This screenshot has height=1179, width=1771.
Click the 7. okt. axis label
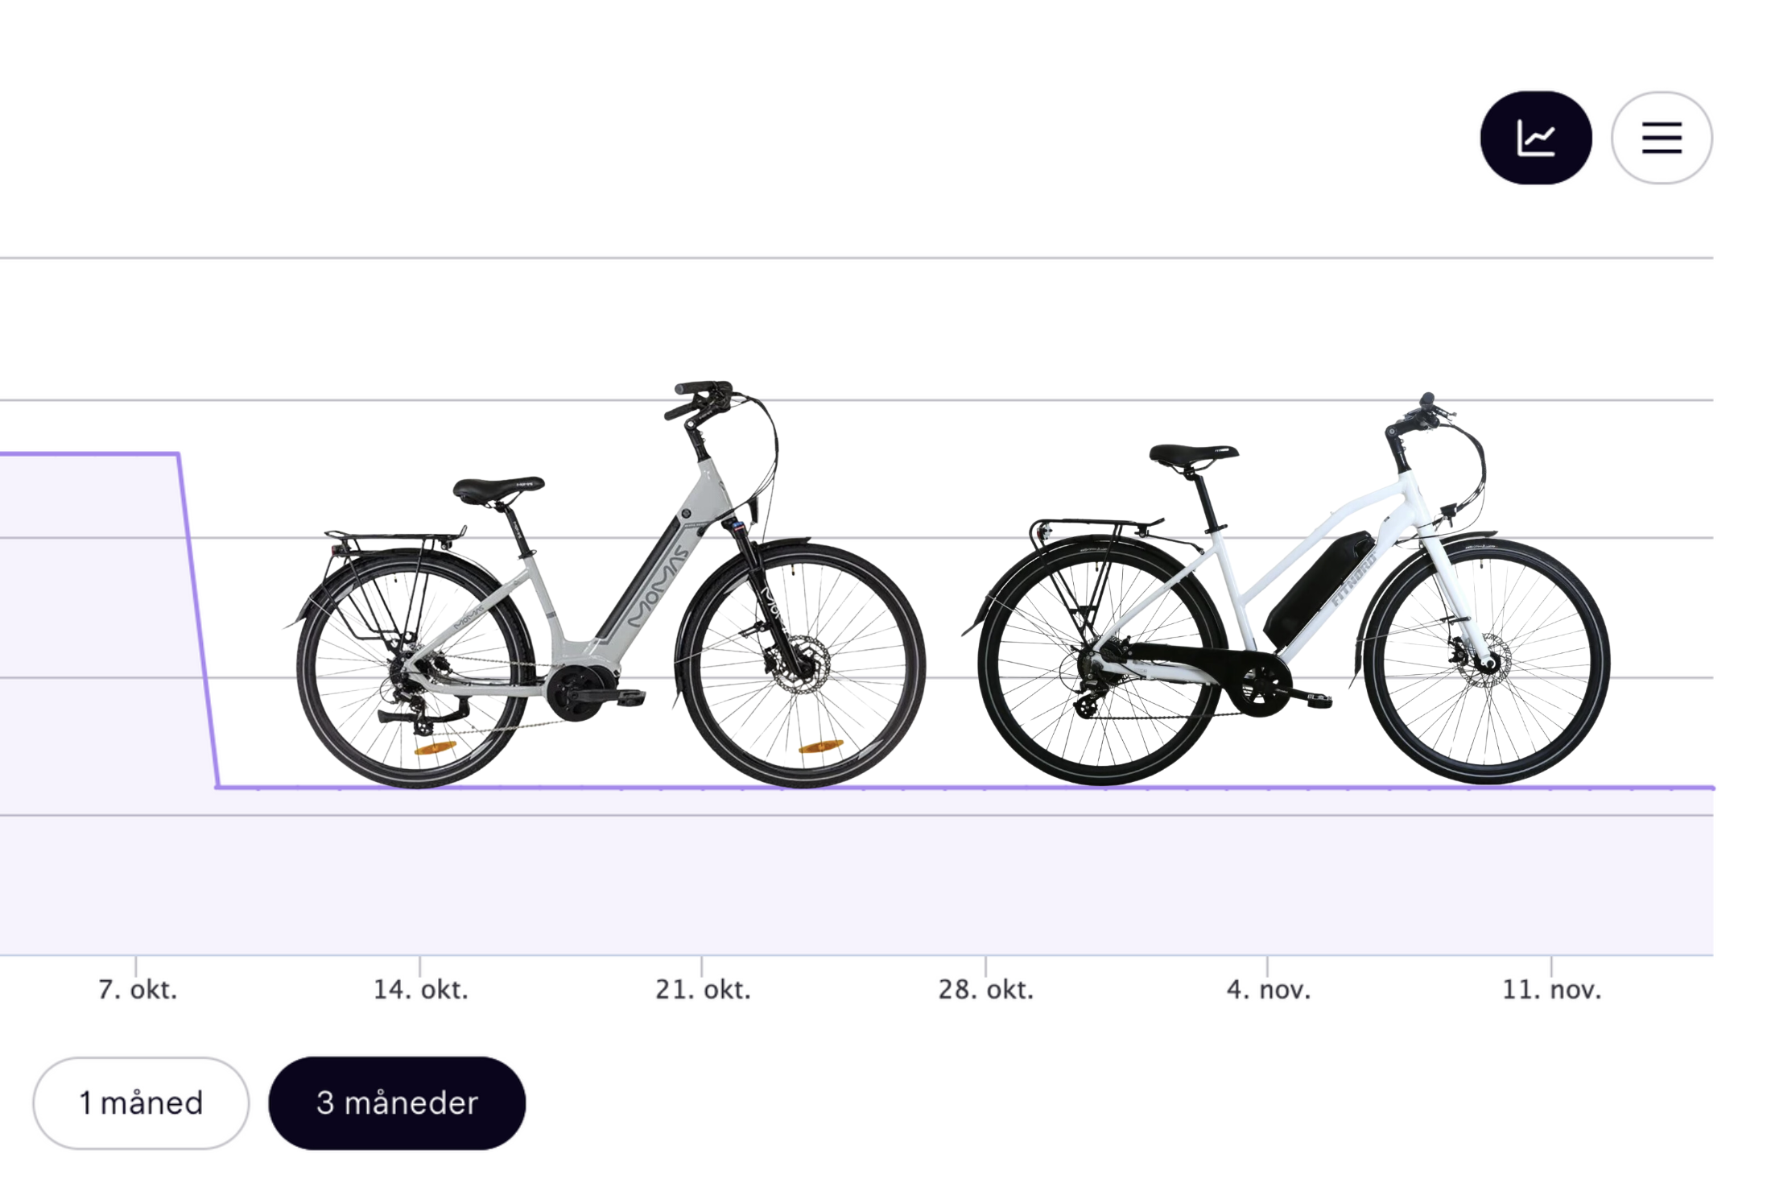coord(138,989)
